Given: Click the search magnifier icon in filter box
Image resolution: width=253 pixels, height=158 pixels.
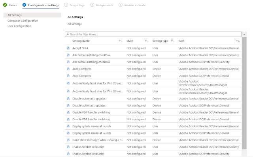Looking at the screenshot, I should [x=68, y=34].
